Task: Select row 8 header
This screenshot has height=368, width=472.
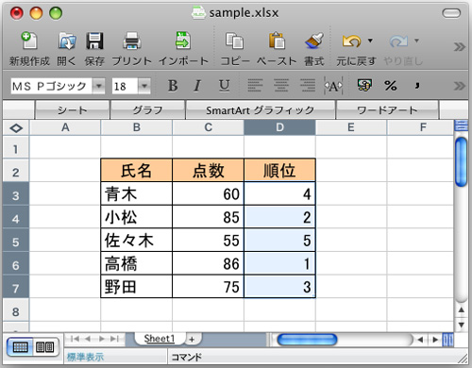Action: [x=16, y=312]
